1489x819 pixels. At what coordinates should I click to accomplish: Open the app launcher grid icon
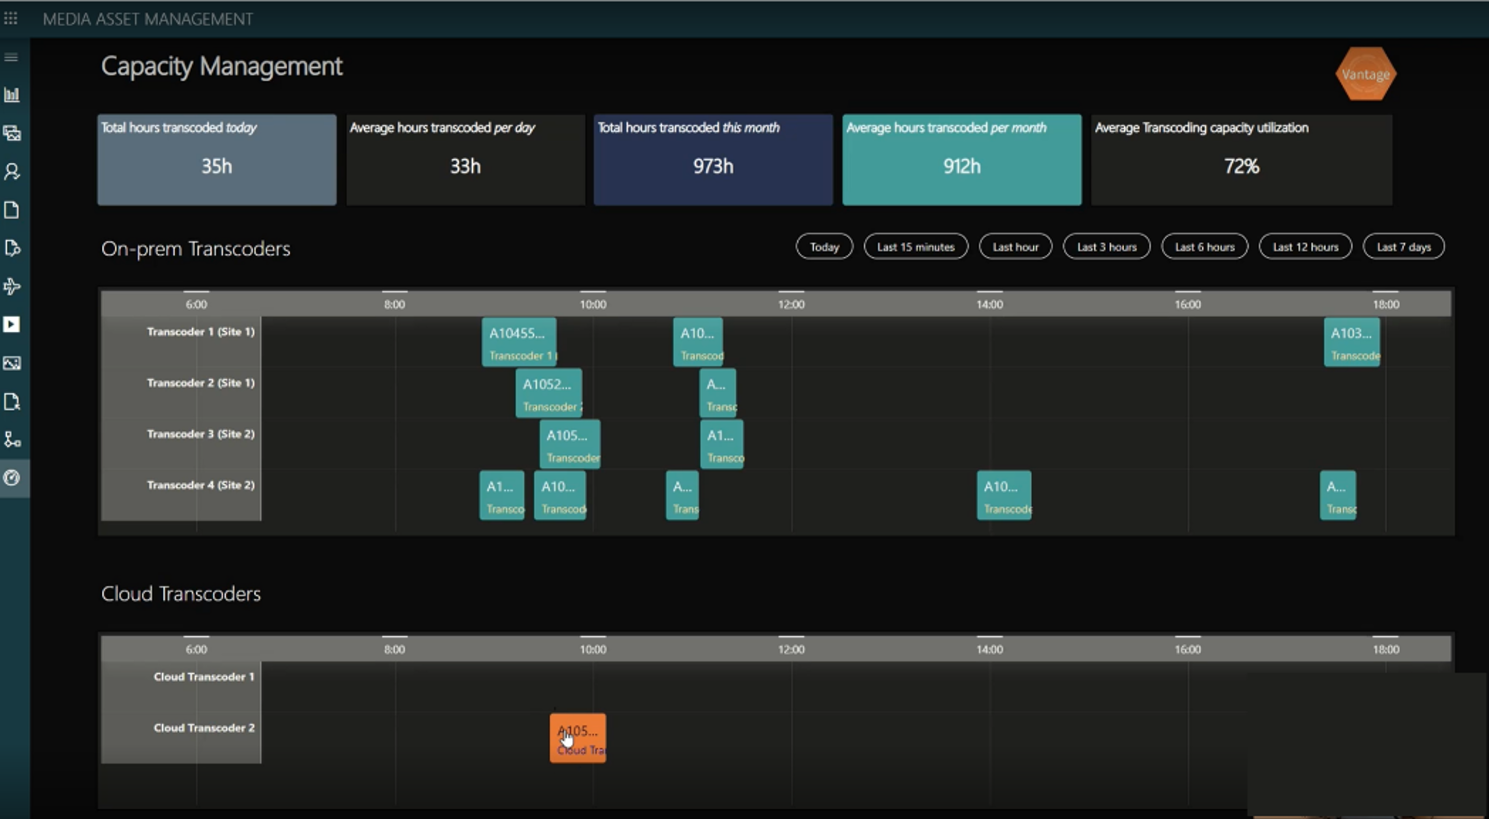(x=11, y=18)
